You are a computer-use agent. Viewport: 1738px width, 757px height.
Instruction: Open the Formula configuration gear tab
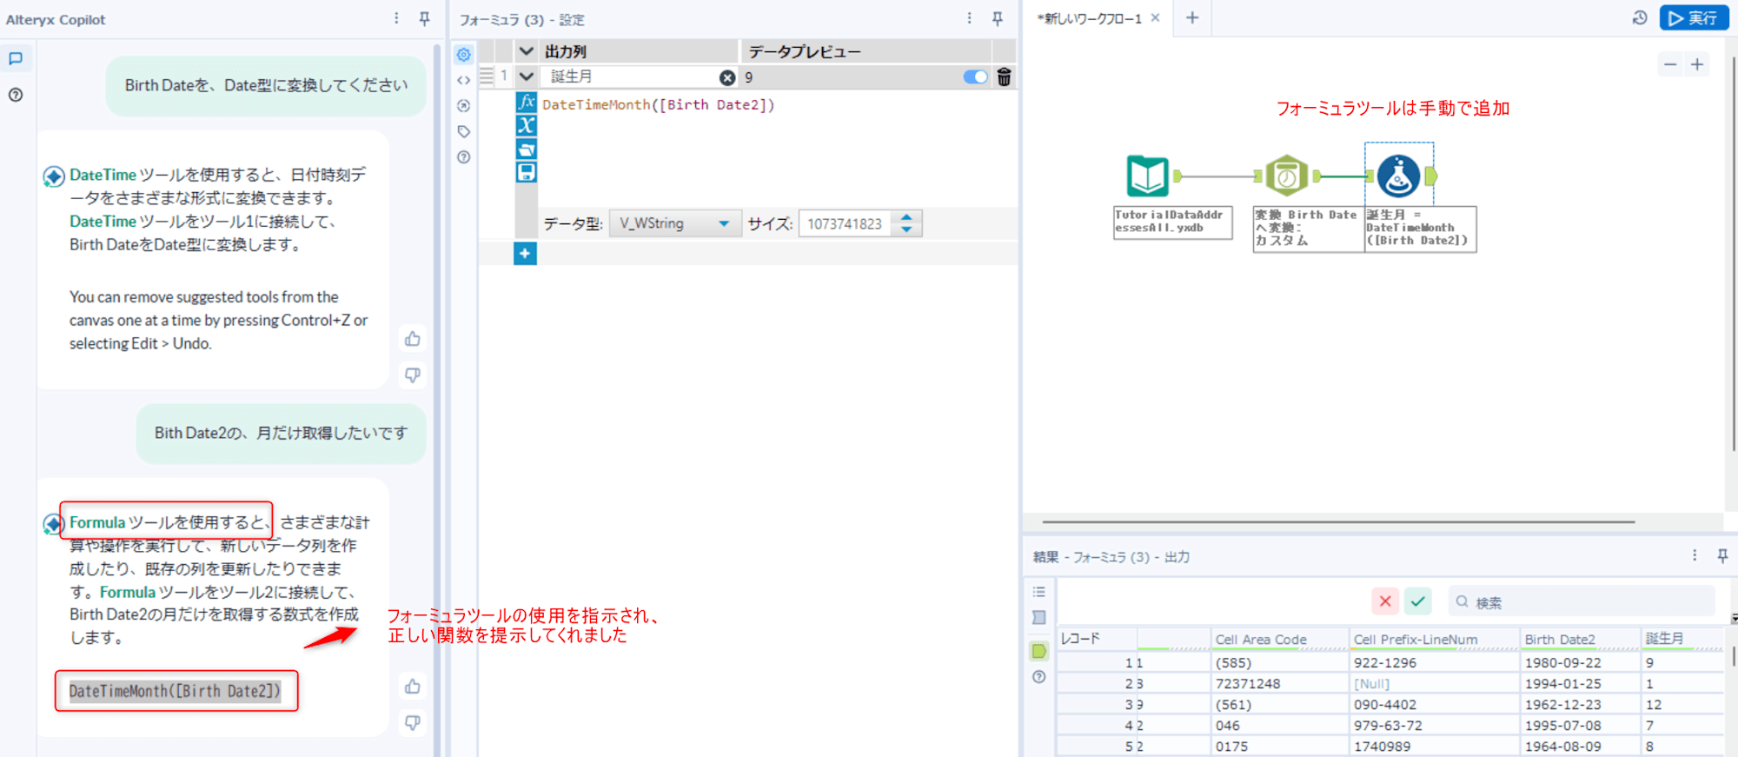tap(464, 55)
